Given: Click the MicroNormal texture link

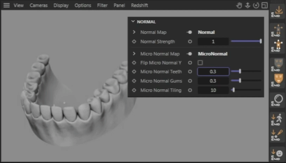Looking at the screenshot, I should point(213,54).
